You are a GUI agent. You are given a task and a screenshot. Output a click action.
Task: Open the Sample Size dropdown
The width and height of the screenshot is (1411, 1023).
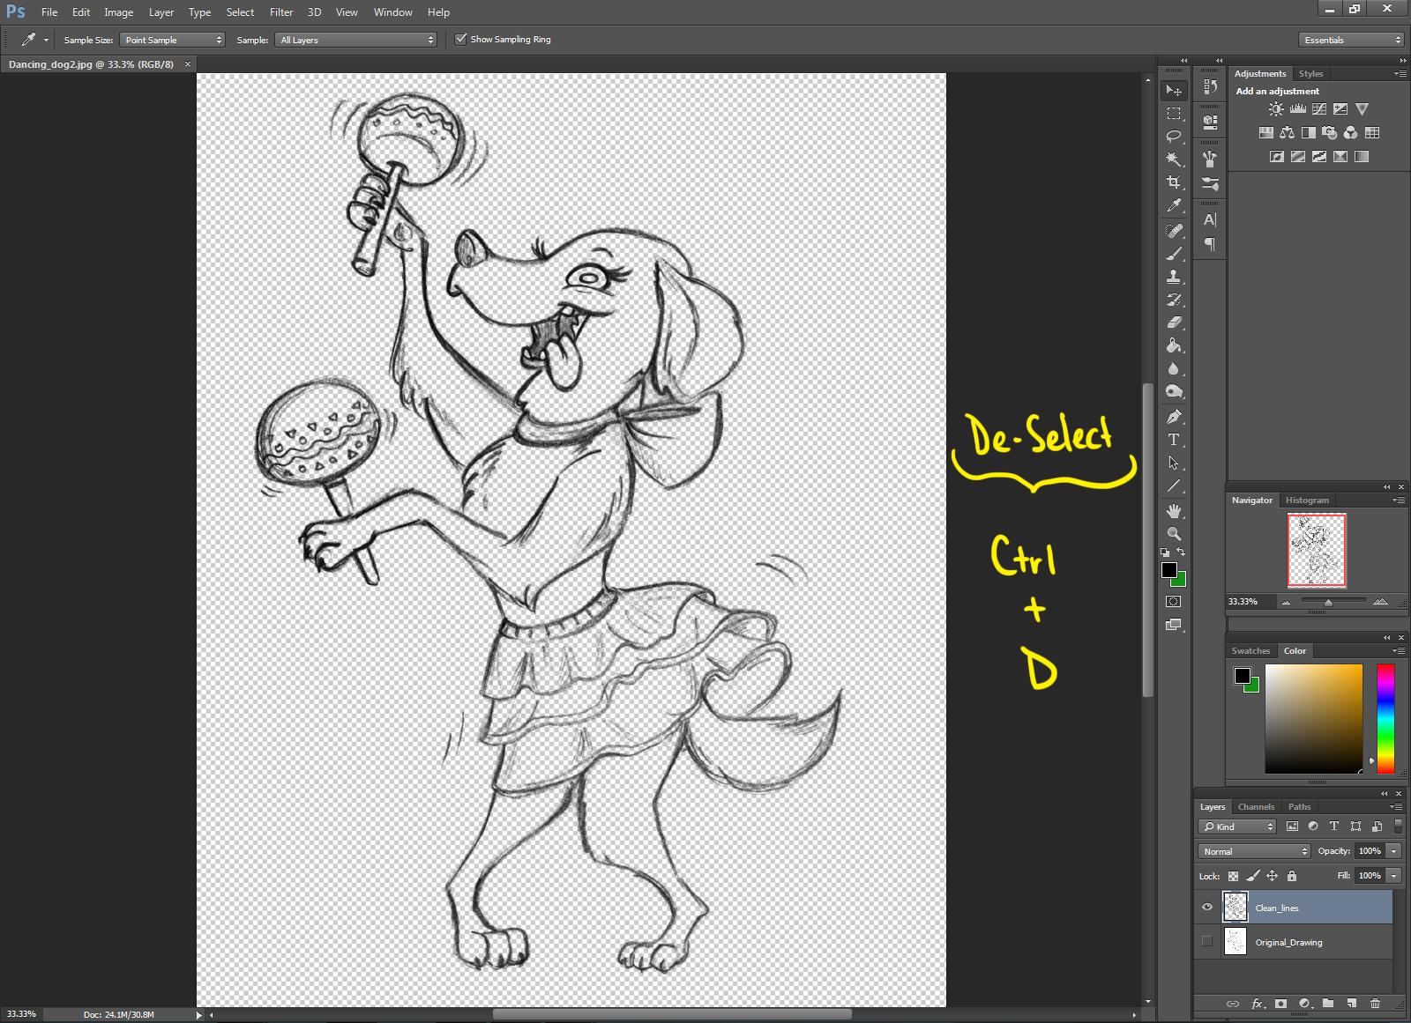pos(172,40)
